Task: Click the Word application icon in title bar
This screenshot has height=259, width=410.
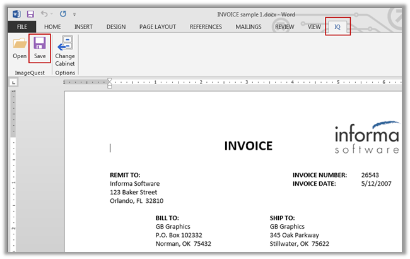Action: (16, 14)
